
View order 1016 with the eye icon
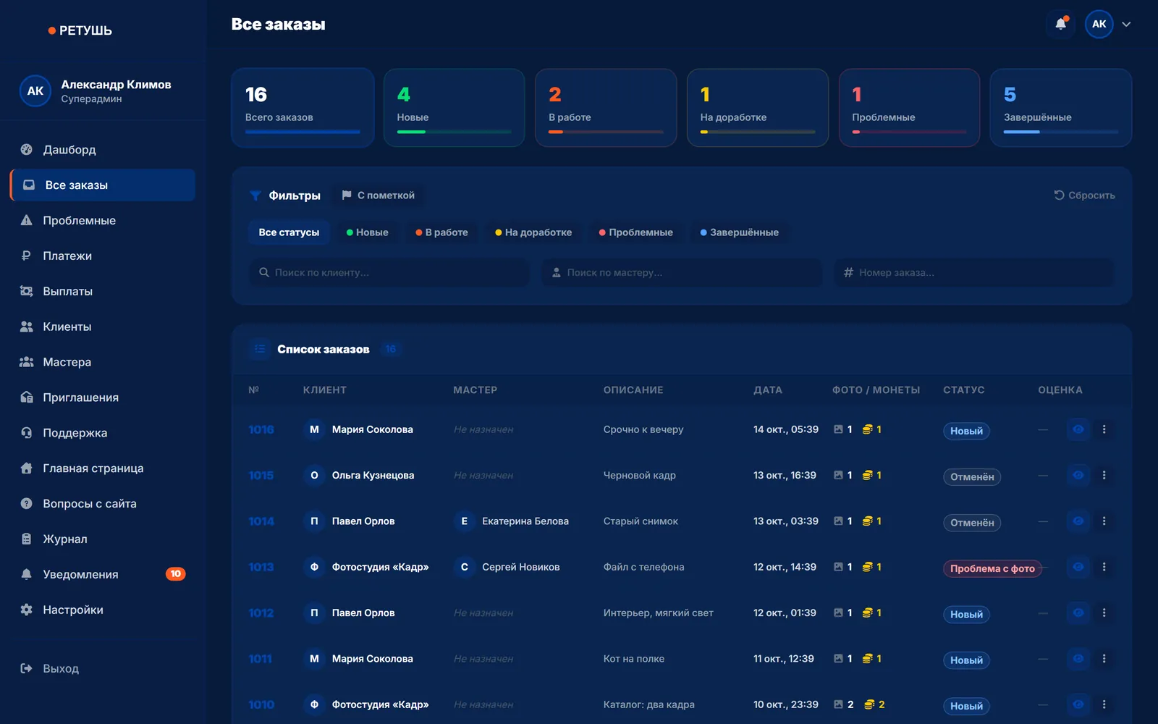coord(1078,429)
